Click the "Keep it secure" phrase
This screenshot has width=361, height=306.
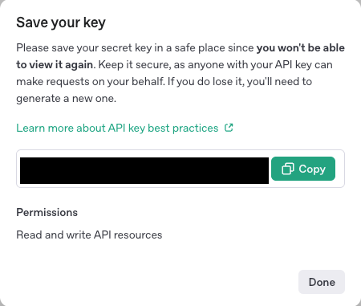click(134, 65)
